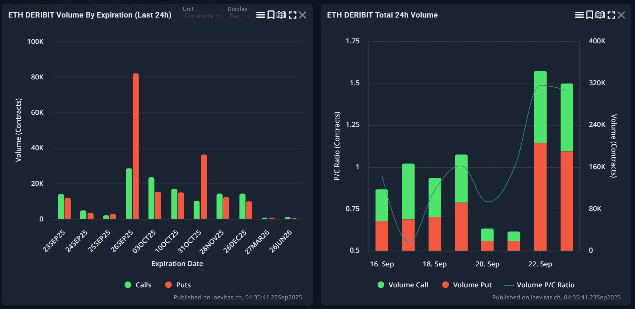Toggle Volume Call series in legend
The width and height of the screenshot is (635, 309).
click(x=403, y=285)
